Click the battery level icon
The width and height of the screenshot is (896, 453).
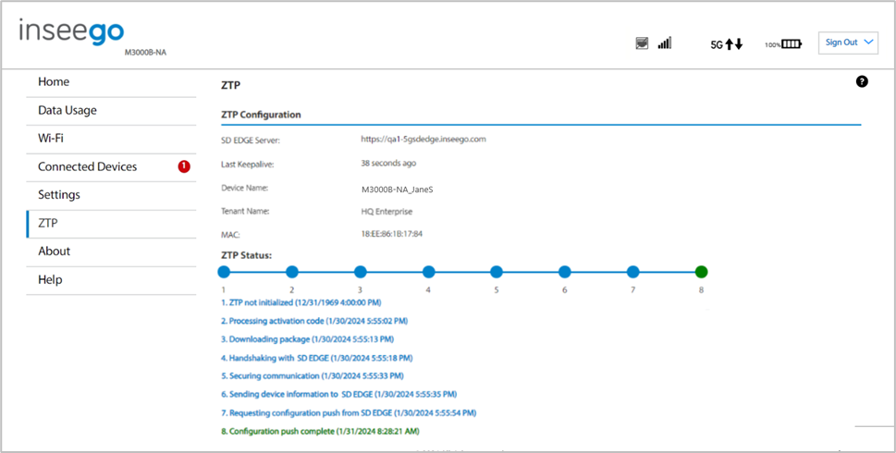(792, 44)
